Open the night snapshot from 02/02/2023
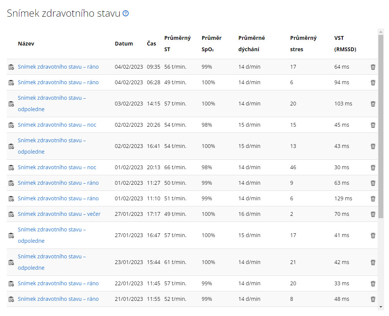Viewport: 389px width, 316px height. pos(57,125)
